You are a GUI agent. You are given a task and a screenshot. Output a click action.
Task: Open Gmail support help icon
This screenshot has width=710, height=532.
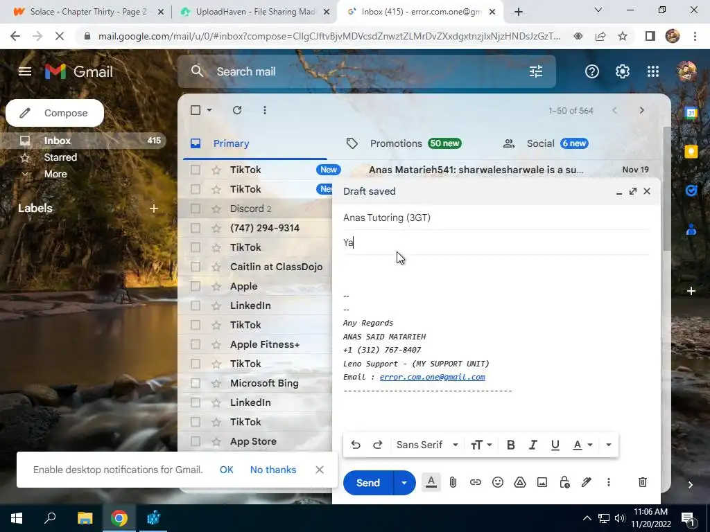(592, 71)
